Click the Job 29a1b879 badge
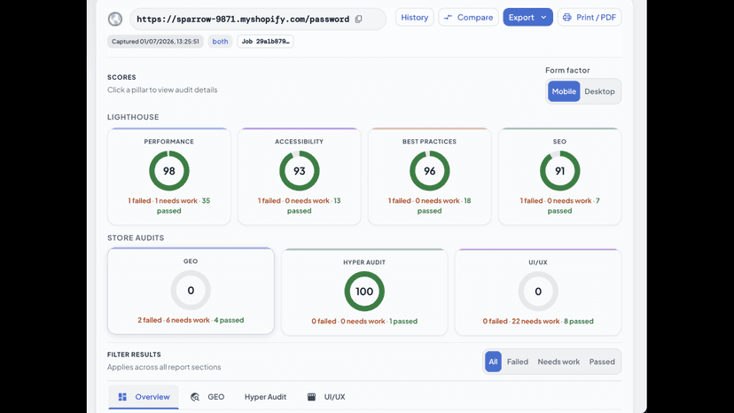734x413 pixels. (x=265, y=41)
